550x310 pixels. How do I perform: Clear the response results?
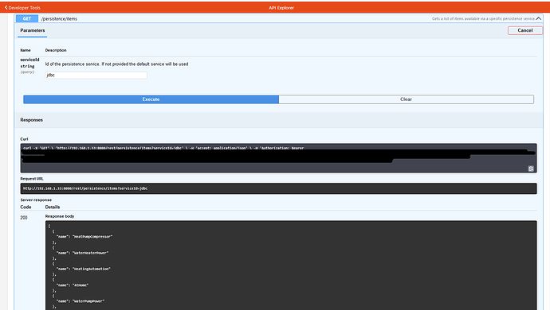point(407,99)
